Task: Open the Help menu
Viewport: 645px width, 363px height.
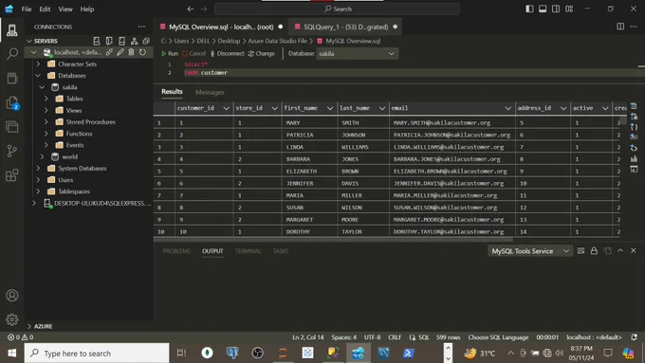Action: [87, 9]
